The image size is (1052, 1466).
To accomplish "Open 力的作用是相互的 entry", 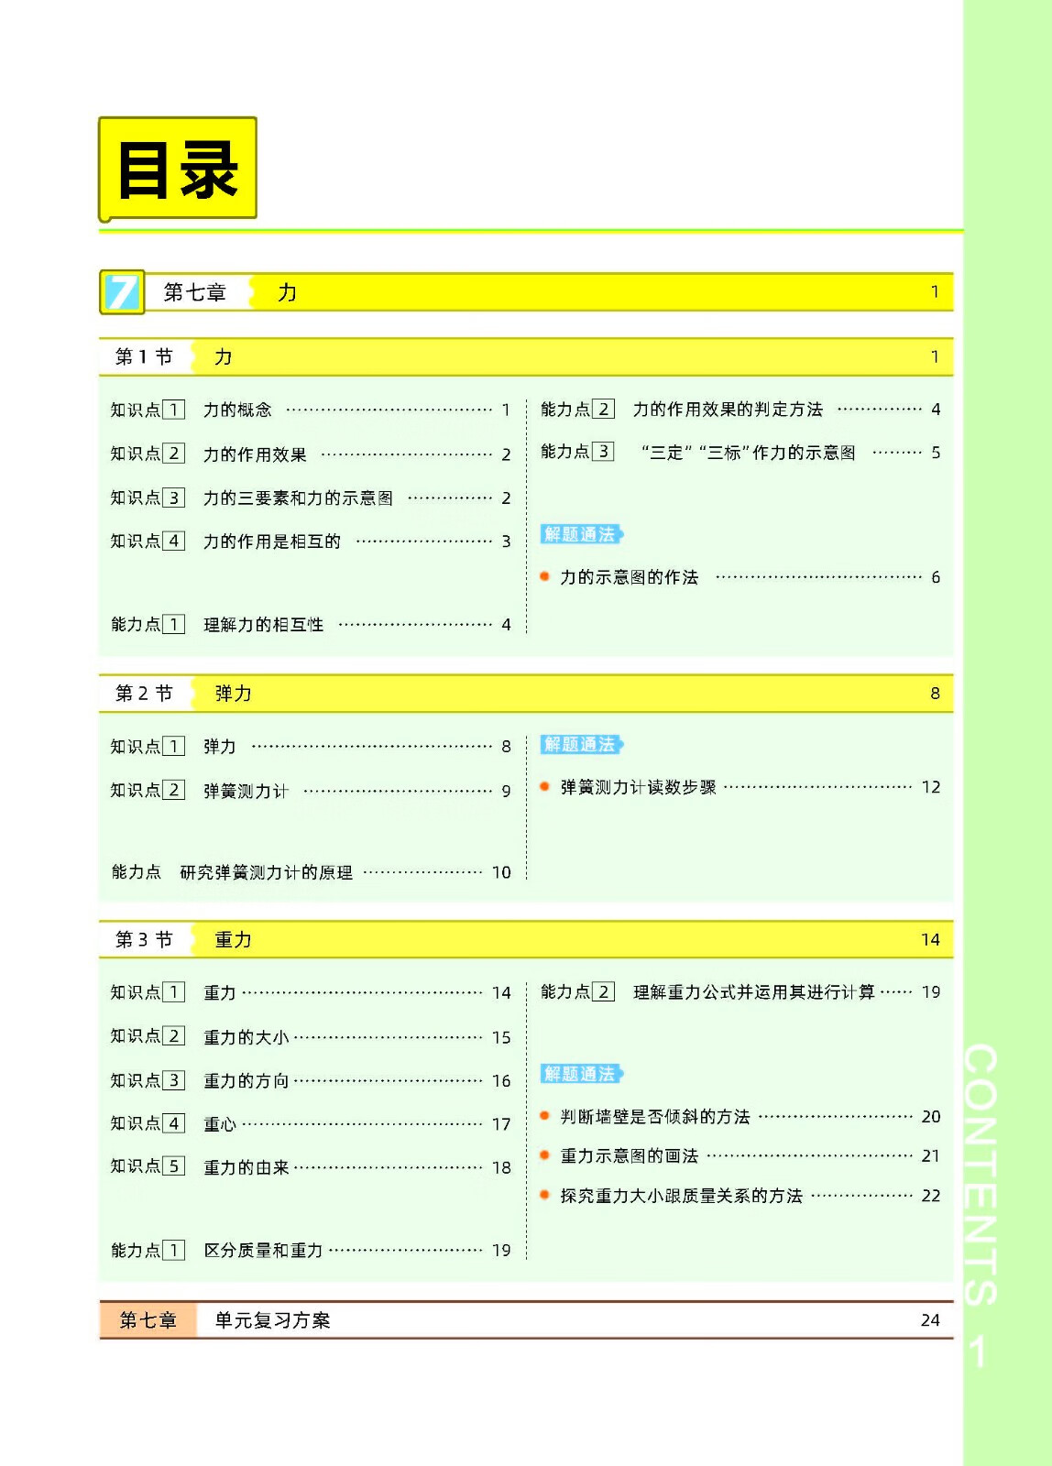I will coord(271,542).
